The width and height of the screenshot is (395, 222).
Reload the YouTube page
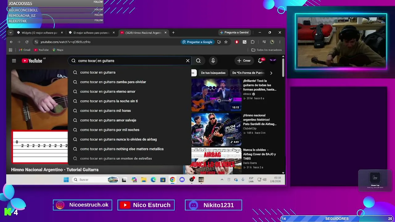[27, 42]
